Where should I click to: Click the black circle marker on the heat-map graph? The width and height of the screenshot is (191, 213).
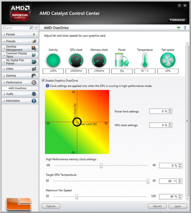(77, 122)
